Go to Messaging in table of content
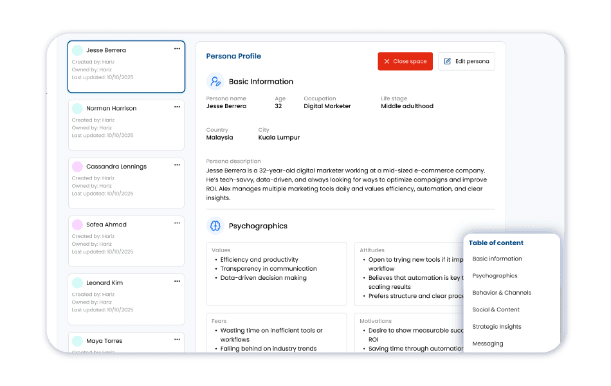This screenshot has width=611, height=386. click(x=488, y=344)
